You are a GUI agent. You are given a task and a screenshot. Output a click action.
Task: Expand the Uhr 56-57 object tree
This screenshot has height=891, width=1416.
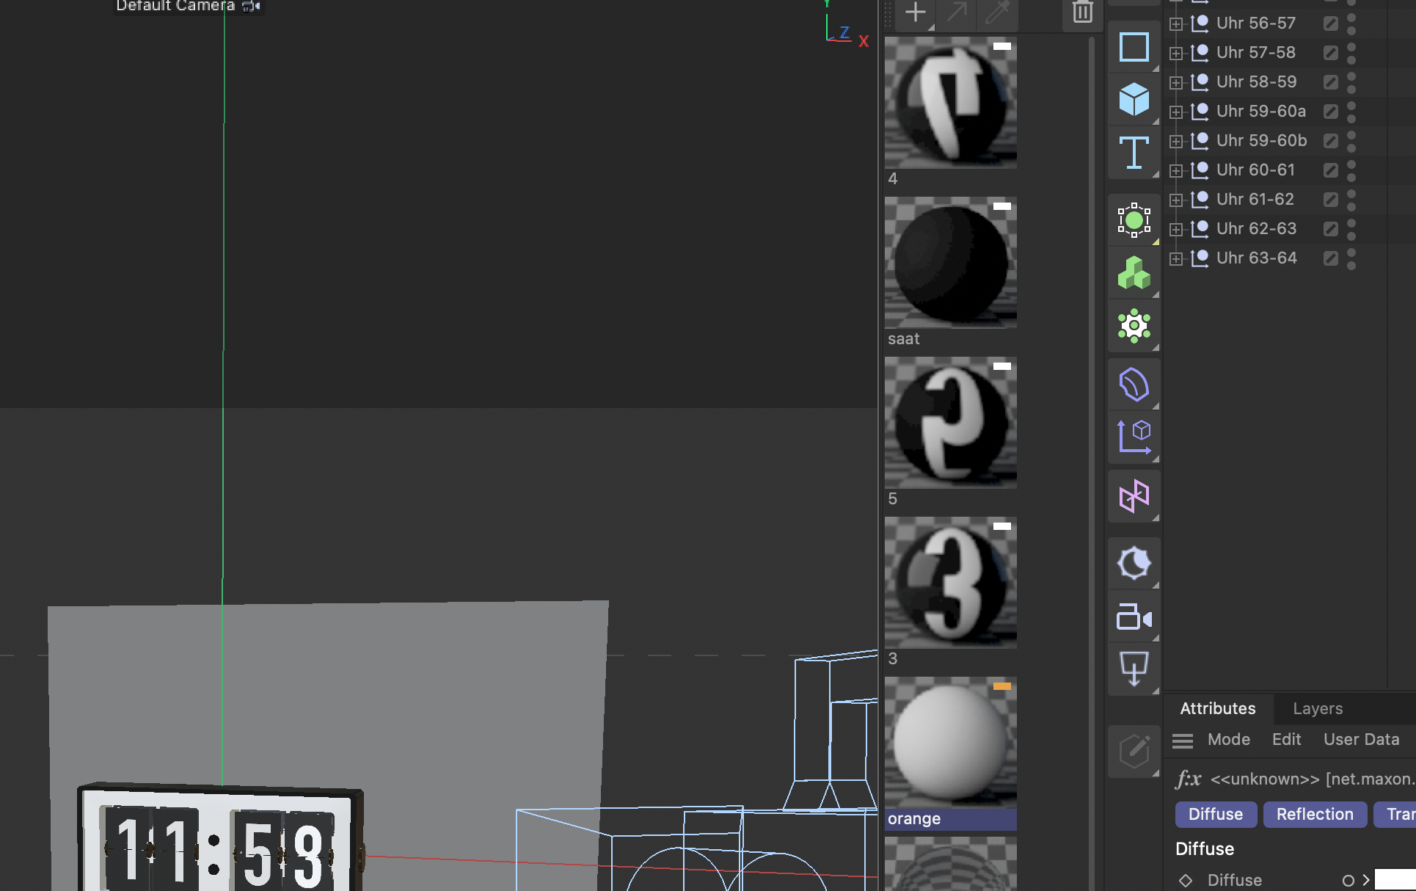click(x=1176, y=24)
